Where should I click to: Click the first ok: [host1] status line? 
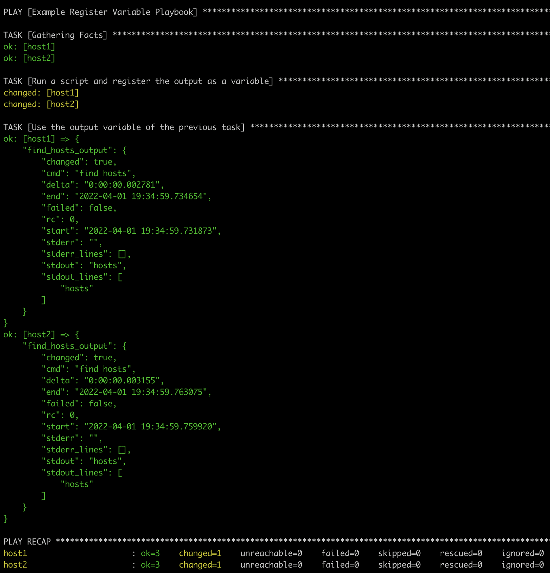pyautogui.click(x=29, y=46)
